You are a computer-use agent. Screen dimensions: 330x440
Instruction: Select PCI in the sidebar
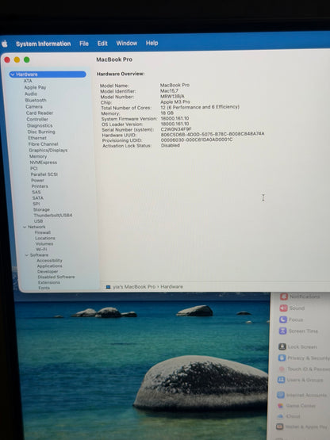tap(33, 168)
